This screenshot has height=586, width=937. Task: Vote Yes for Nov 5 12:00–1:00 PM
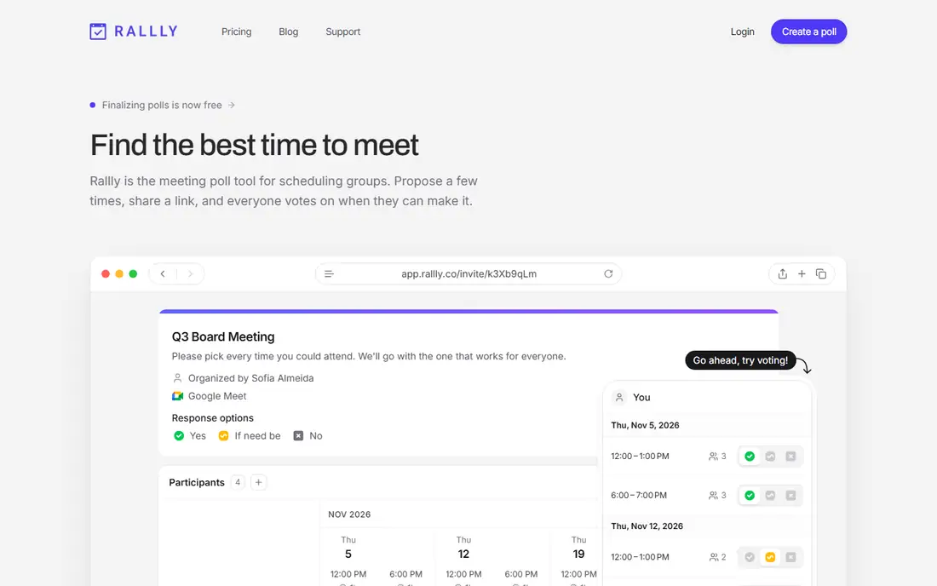(x=750, y=457)
